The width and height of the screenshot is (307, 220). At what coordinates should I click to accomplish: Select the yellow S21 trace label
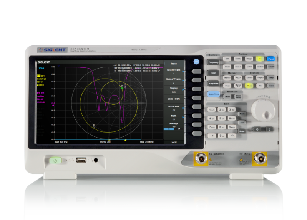[x=41, y=76]
